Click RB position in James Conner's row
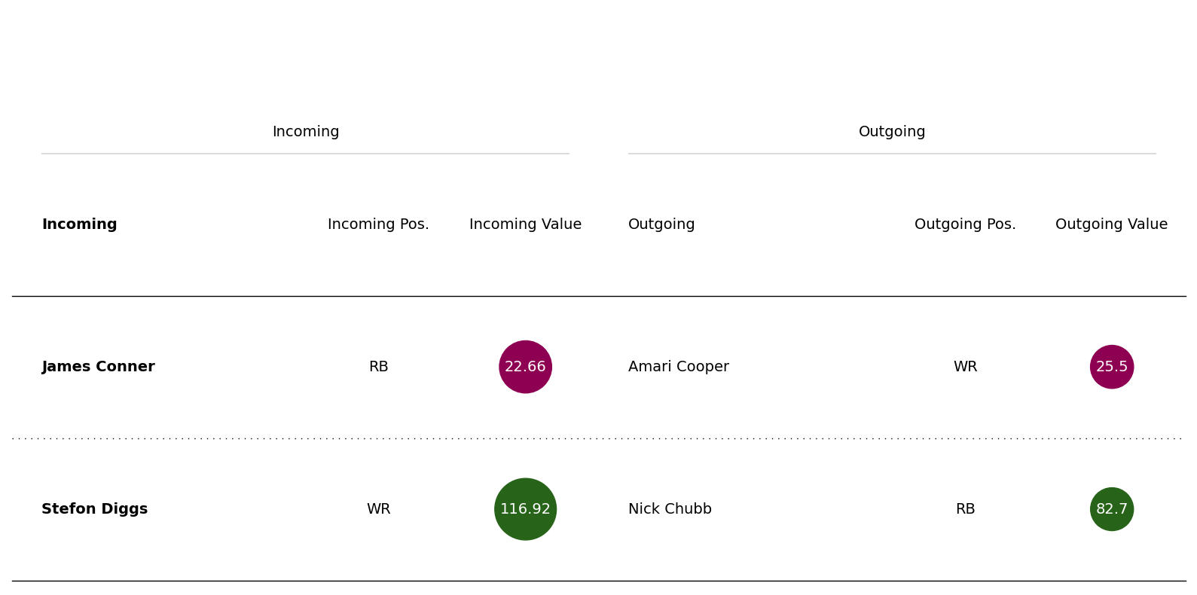The height and width of the screenshot is (595, 1197). 378,367
